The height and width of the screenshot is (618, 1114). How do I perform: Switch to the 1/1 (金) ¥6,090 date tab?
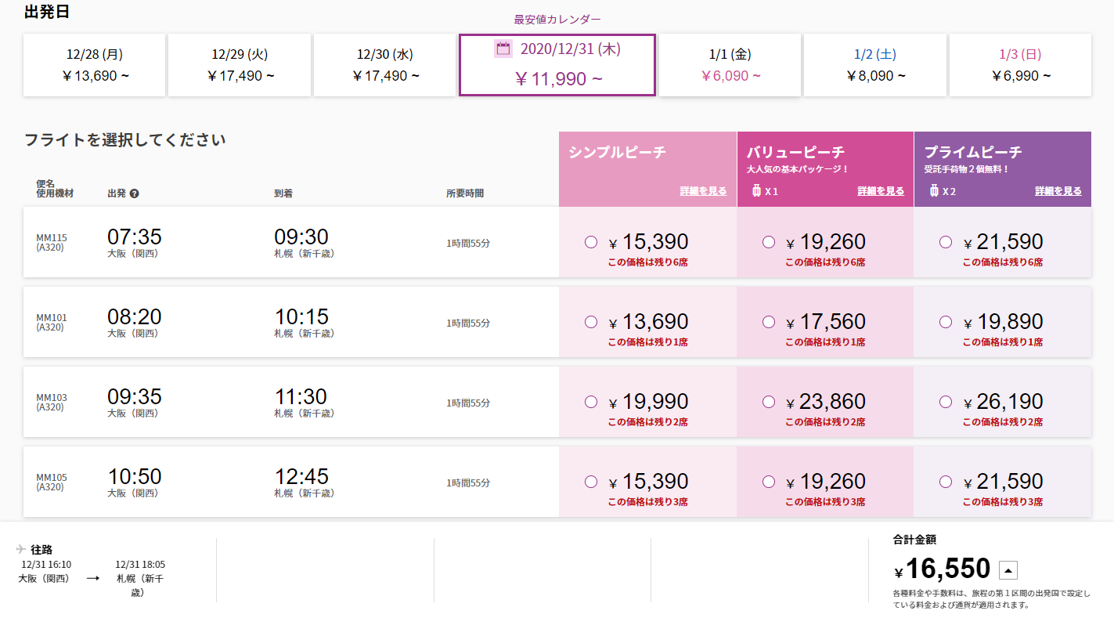(730, 65)
